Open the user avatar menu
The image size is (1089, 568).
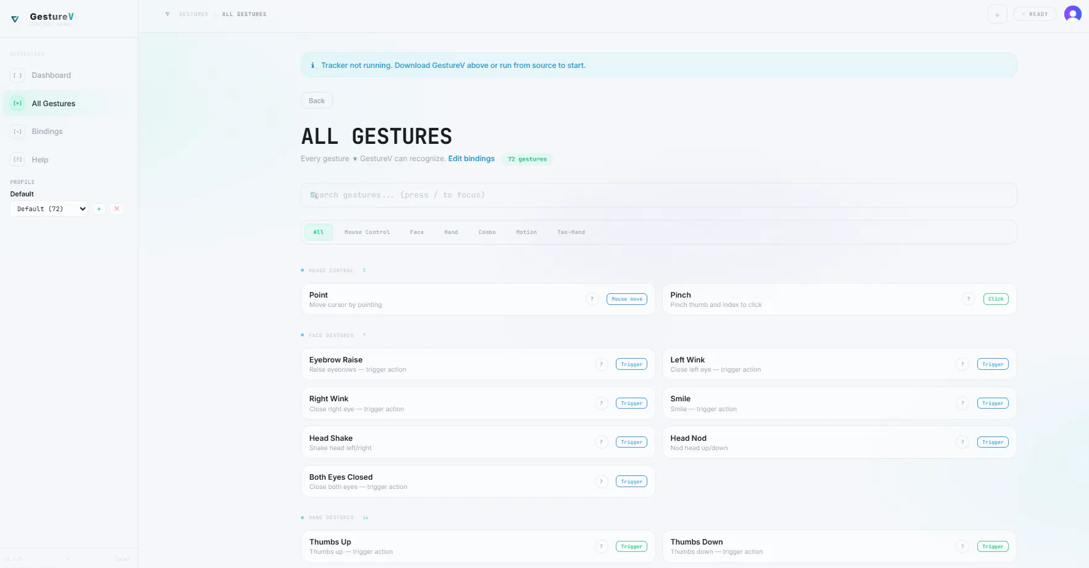[1073, 14]
